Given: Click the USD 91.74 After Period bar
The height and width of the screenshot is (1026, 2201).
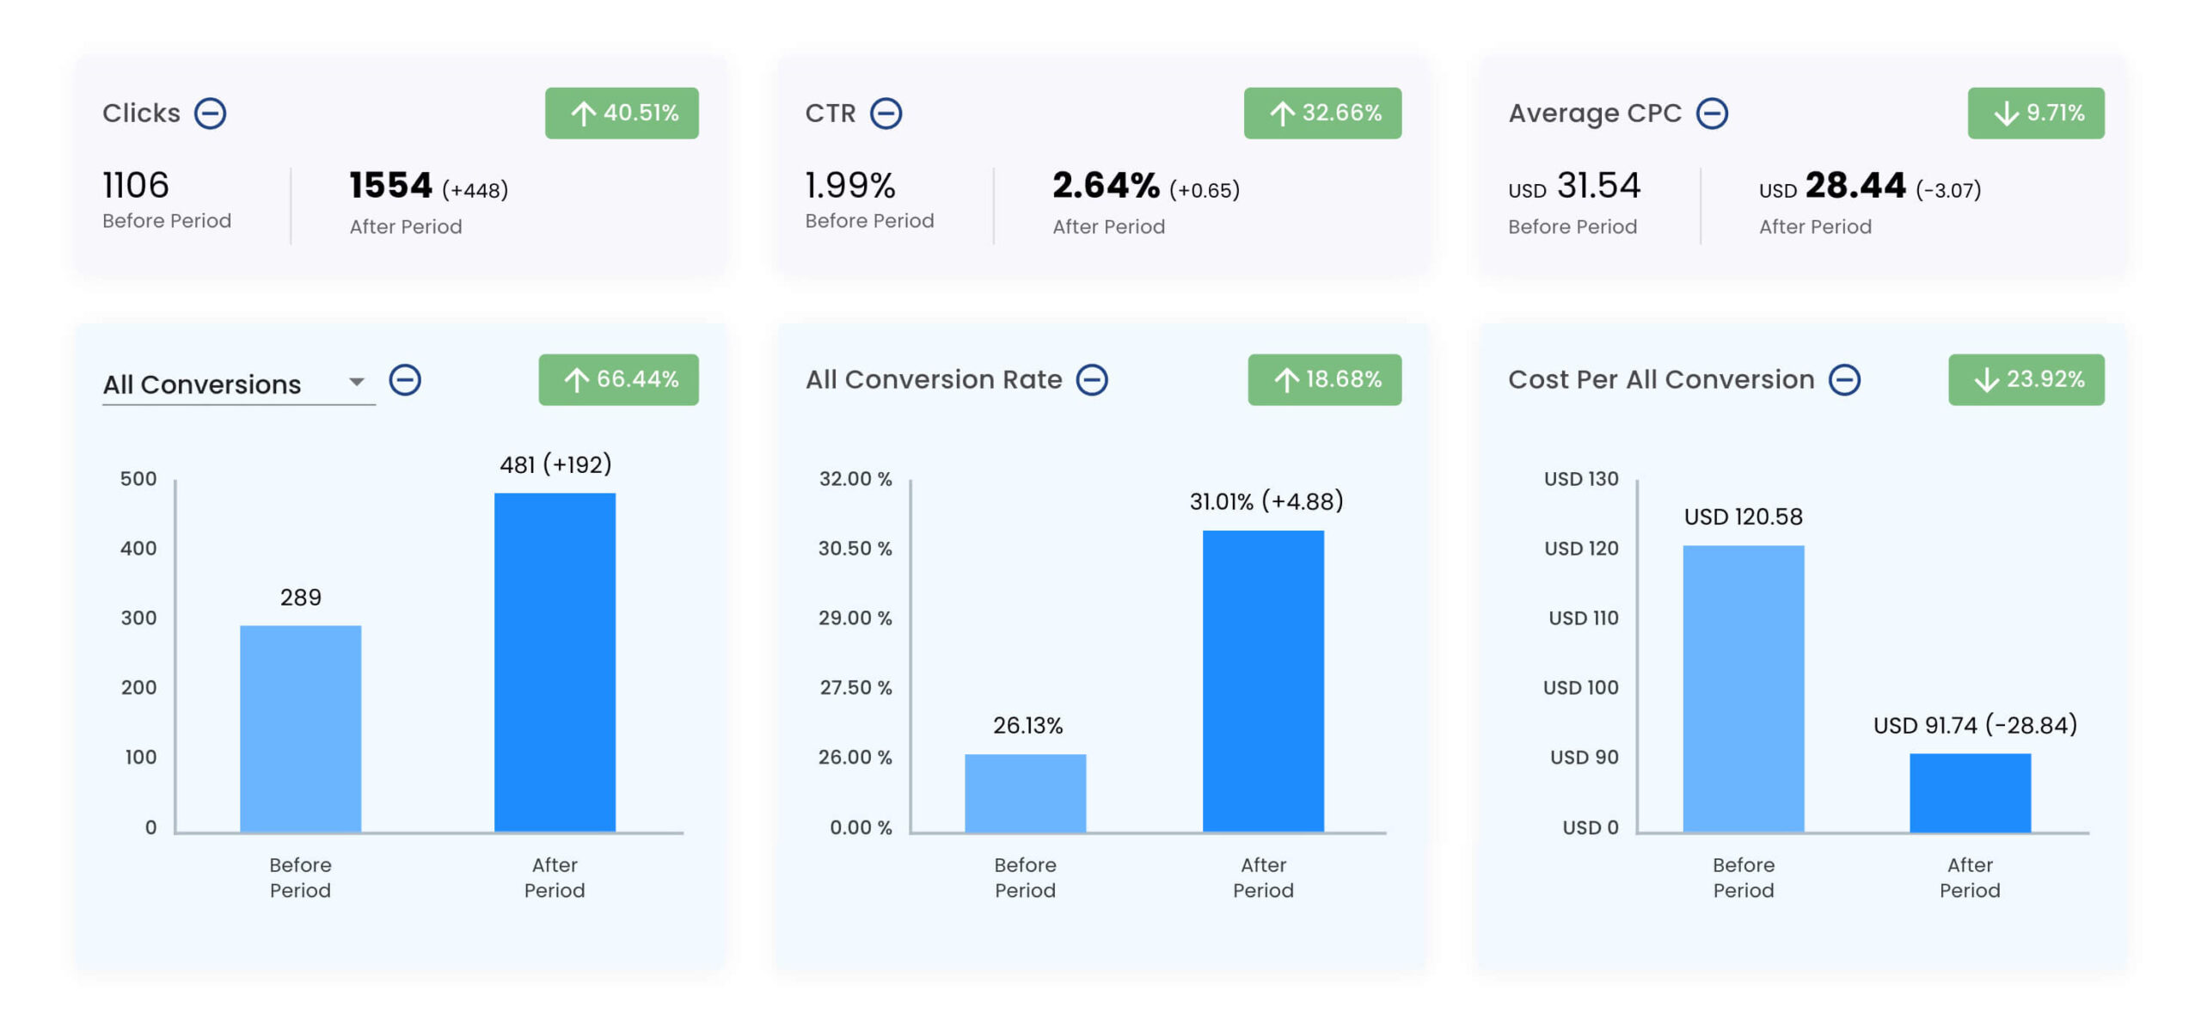Looking at the screenshot, I should pos(1969,792).
